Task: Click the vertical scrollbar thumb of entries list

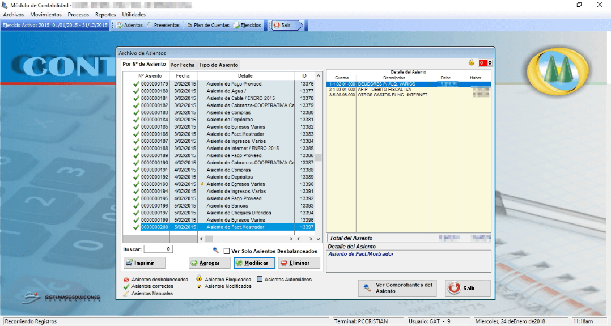Action: pos(319,158)
